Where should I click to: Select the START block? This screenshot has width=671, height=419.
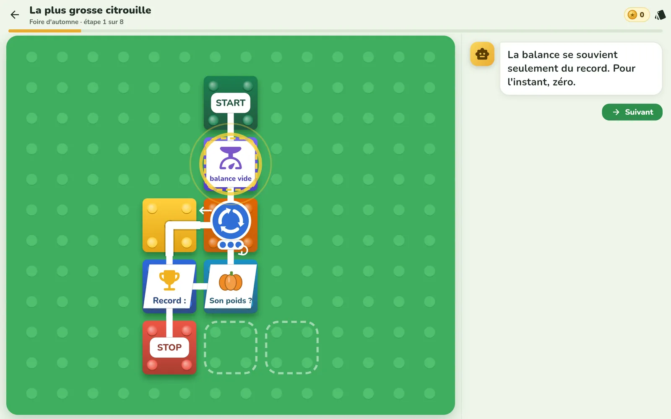[231, 103]
